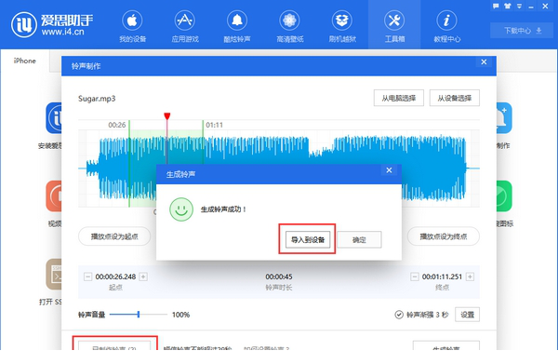Click the red playhead marker
The height and width of the screenshot is (364, 558).
(x=166, y=116)
